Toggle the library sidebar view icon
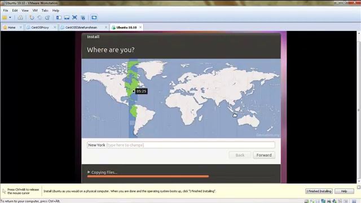 pyautogui.click(x=59, y=17)
